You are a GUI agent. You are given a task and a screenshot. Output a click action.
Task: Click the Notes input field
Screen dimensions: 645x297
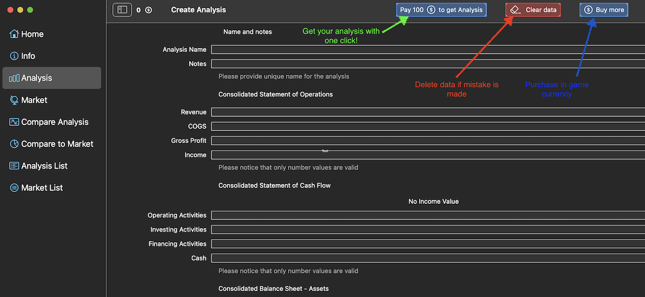(x=428, y=63)
